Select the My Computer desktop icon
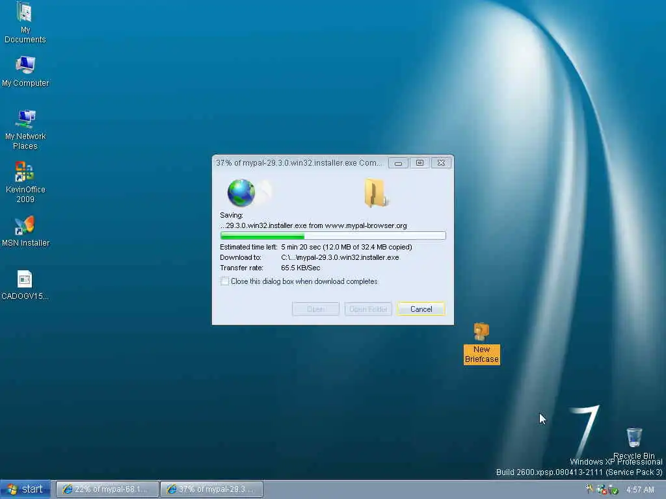This screenshot has width=666, height=499. pos(25,71)
